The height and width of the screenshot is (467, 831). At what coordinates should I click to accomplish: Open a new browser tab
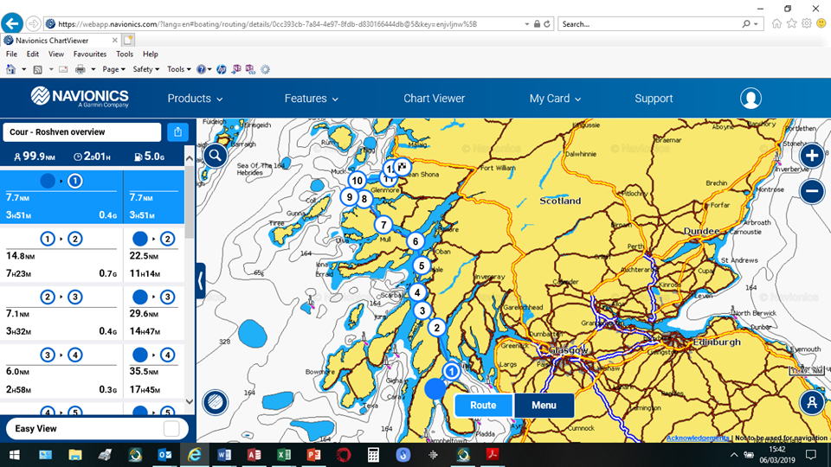click(128, 41)
